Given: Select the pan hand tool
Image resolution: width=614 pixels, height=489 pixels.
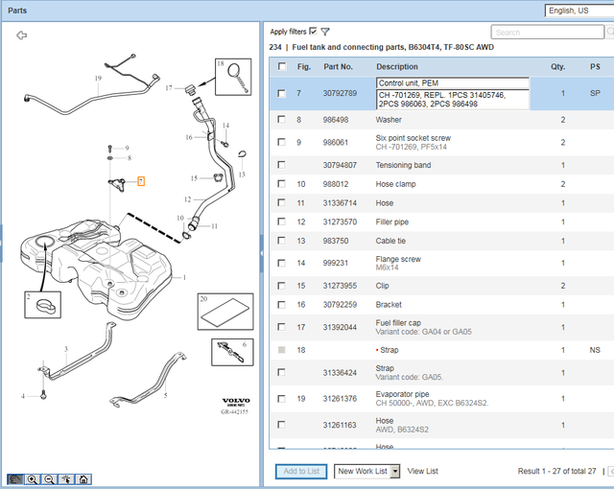Looking at the screenshot, I should (x=15, y=478).
